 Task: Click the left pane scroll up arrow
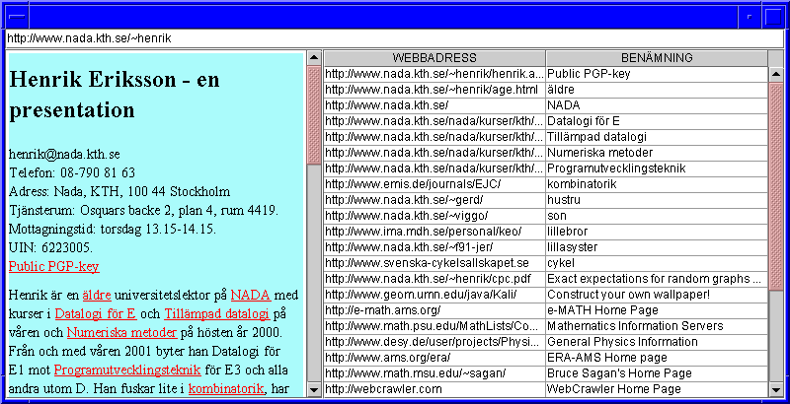[314, 58]
